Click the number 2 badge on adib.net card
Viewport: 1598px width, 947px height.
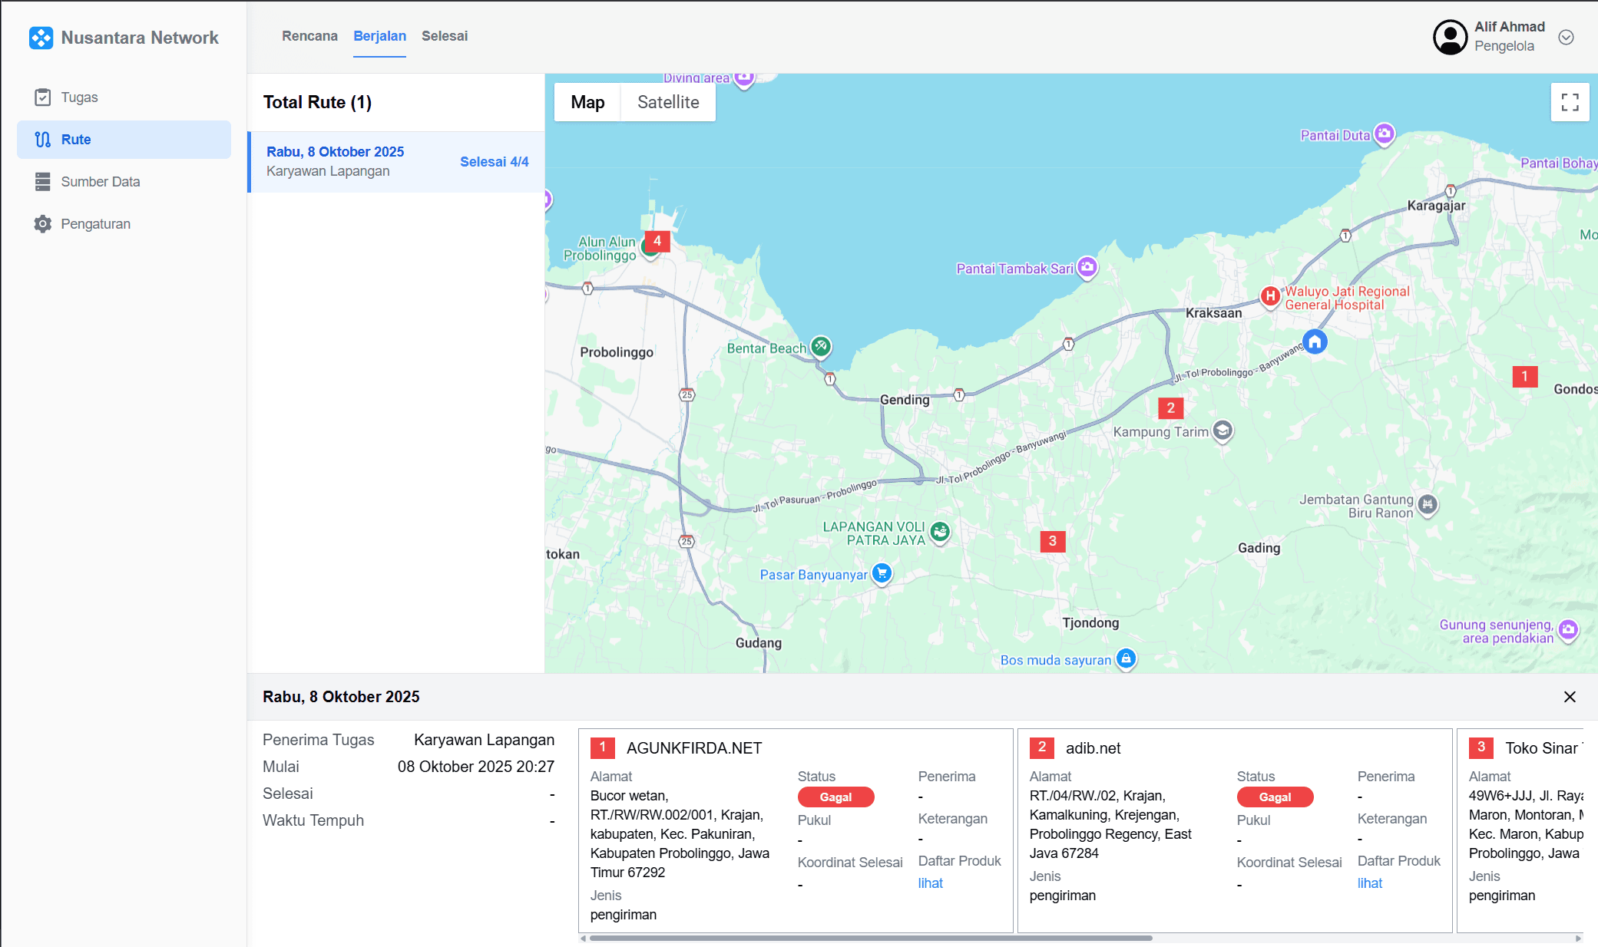(x=1042, y=747)
